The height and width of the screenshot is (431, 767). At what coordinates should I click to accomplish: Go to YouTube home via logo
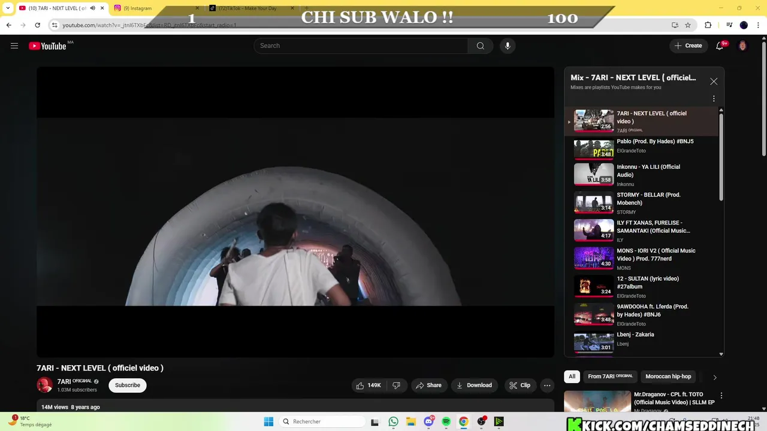point(47,46)
